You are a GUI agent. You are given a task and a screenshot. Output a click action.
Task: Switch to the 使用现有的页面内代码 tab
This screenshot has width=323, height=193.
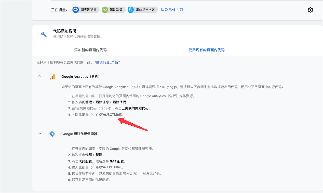pos(206,50)
